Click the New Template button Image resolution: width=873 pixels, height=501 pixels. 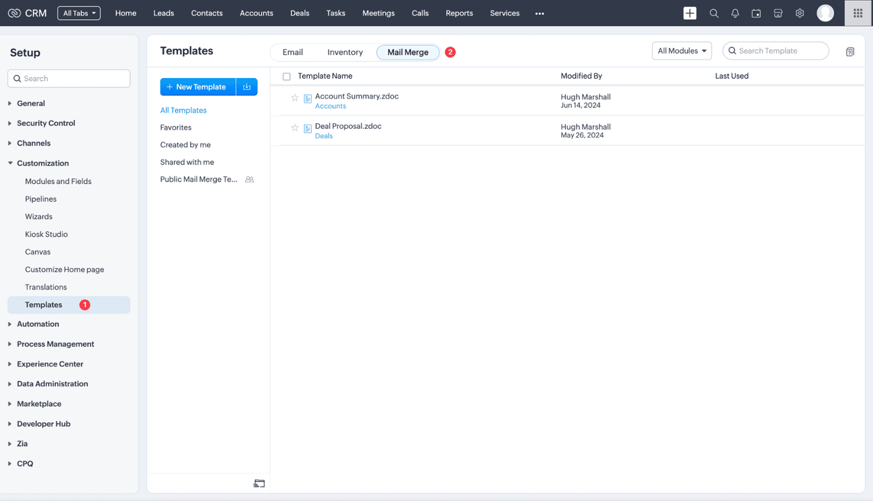pyautogui.click(x=198, y=87)
